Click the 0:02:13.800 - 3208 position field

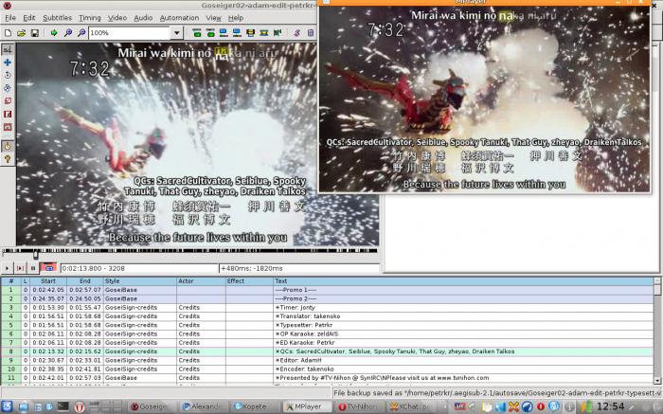click(x=139, y=268)
